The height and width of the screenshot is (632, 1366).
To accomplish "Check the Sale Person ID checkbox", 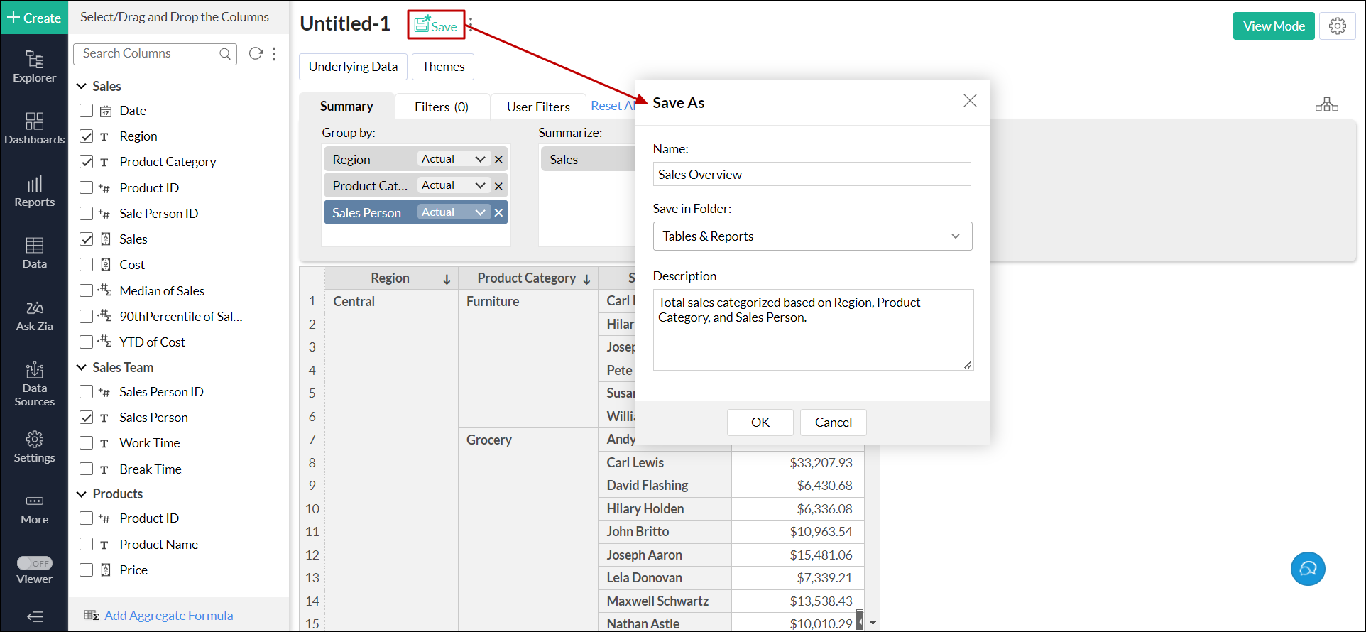I will (87, 214).
